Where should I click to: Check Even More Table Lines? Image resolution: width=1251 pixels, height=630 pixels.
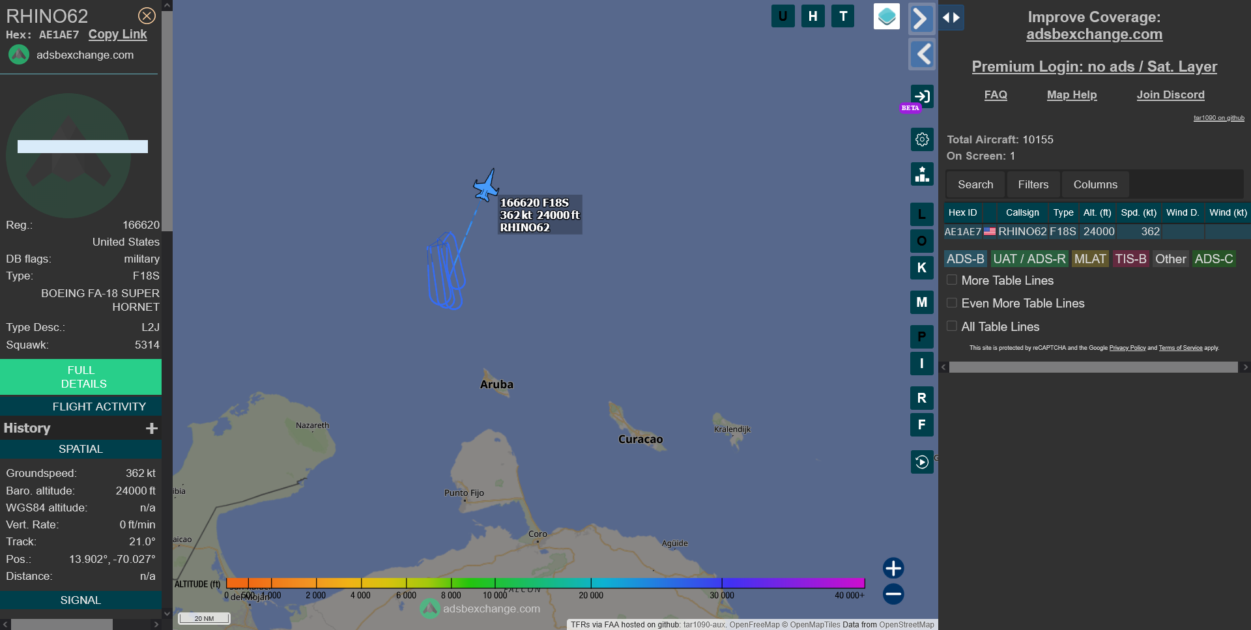coord(952,303)
